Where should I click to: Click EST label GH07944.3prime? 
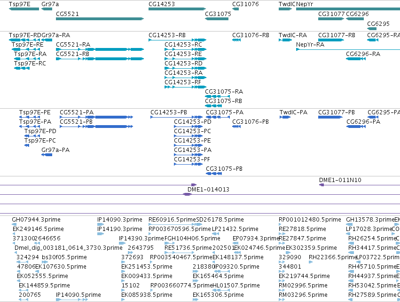pos(36,220)
